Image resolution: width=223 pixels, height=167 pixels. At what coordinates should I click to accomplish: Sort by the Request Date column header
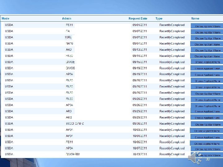point(138,19)
